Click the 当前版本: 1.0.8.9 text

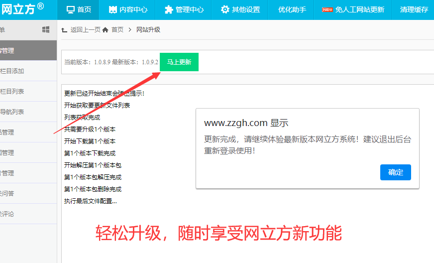[88, 62]
